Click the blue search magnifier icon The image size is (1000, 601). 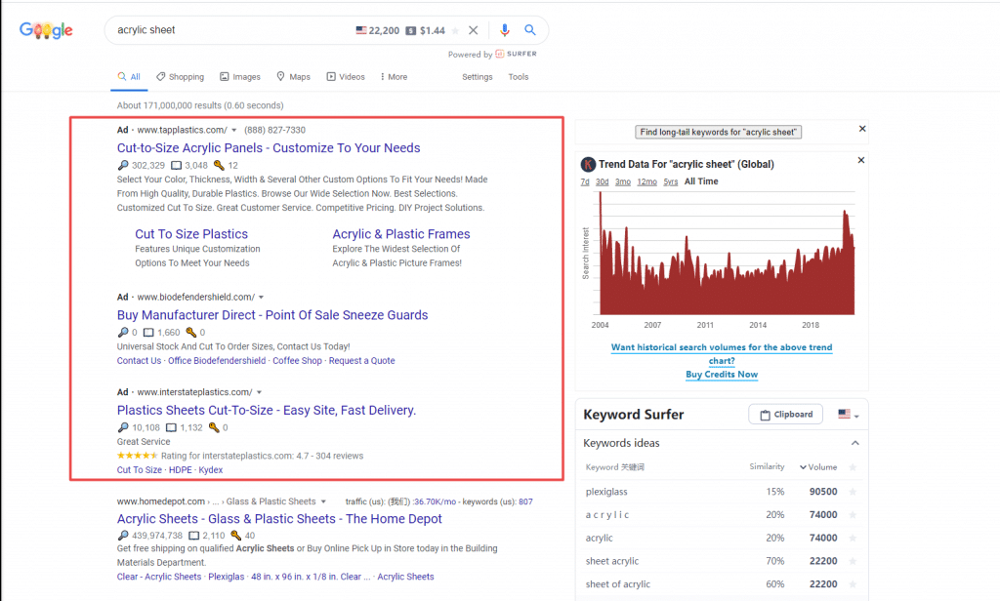pyautogui.click(x=530, y=30)
